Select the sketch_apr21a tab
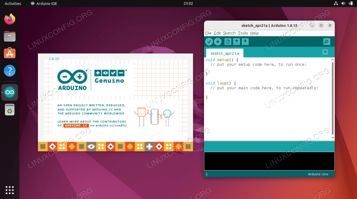Screen dimensions: 357x199 click(x=225, y=53)
